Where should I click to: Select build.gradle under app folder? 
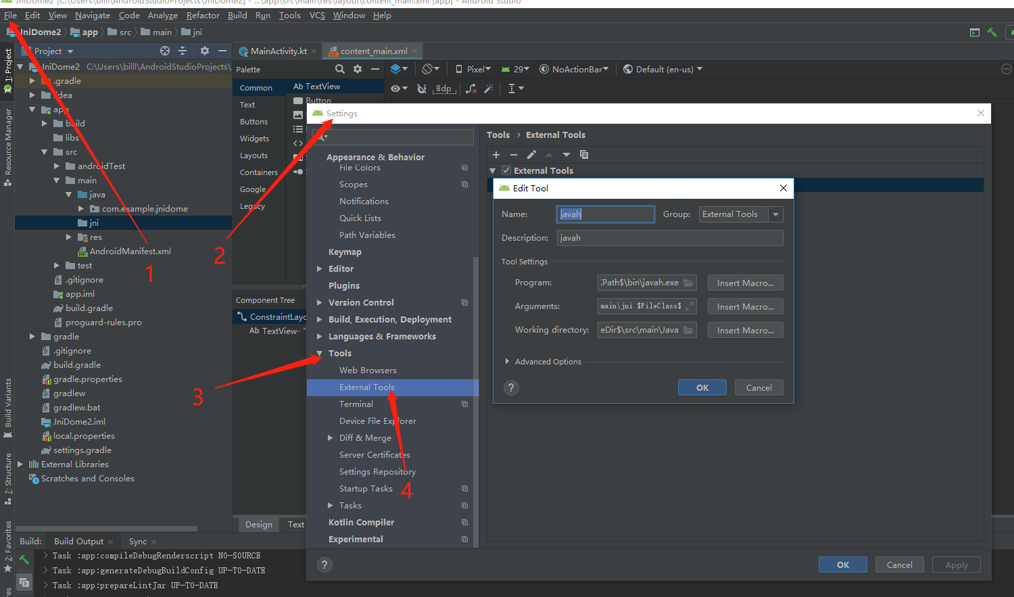click(x=89, y=308)
